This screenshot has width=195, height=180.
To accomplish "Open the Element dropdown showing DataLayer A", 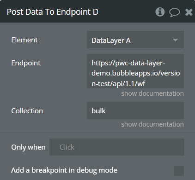I will coord(135,40).
